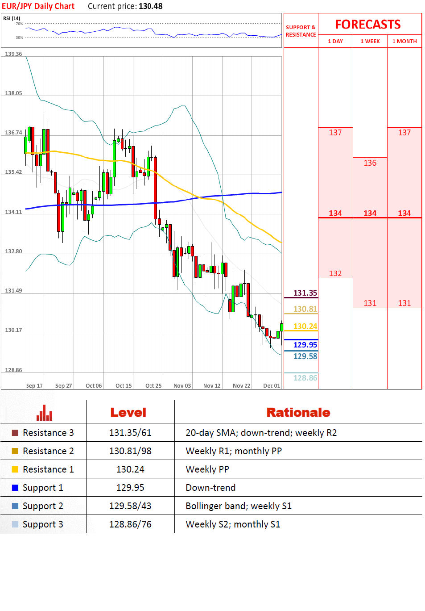425x611 pixels.
Task: Click the Oct 06 date axis label
Action: tap(94, 386)
